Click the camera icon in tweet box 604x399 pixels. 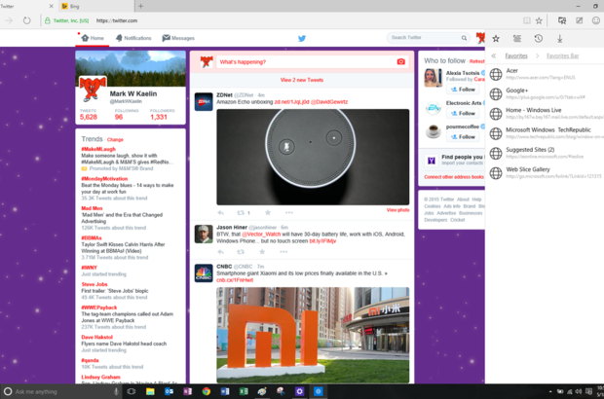(x=400, y=62)
